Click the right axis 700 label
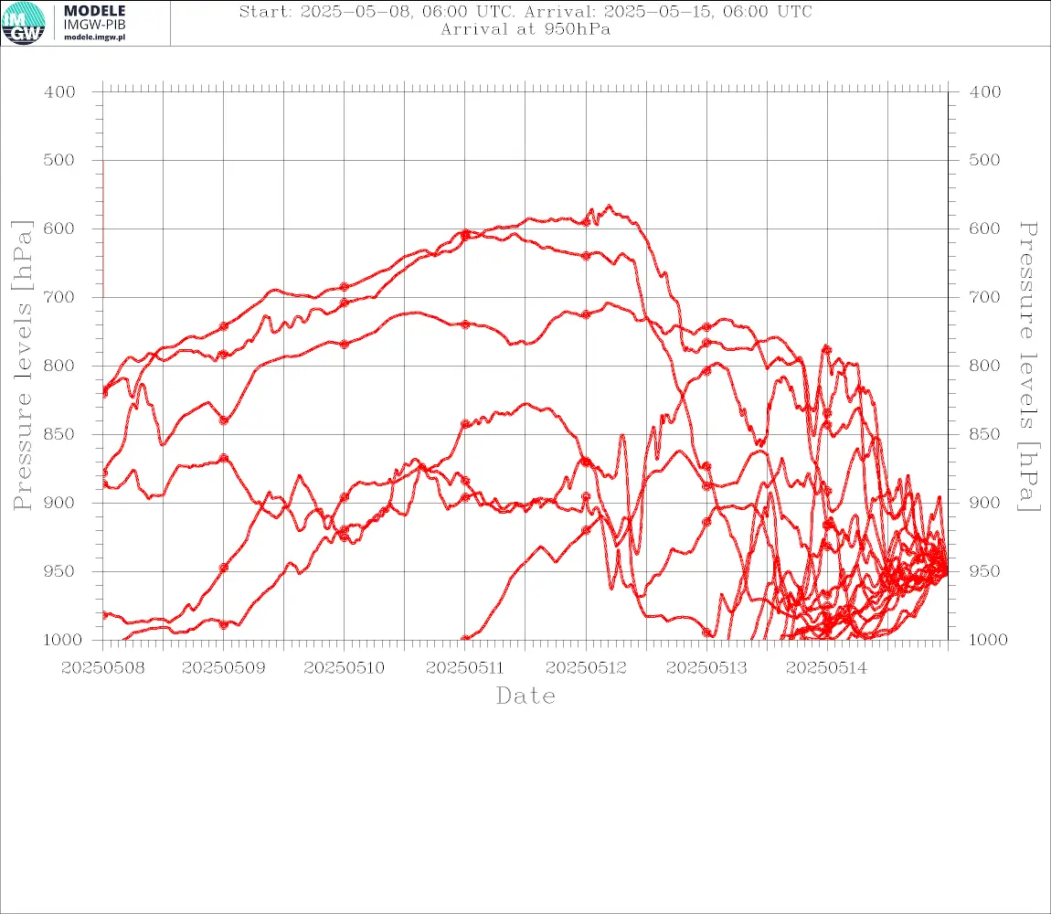This screenshot has width=1051, height=914. click(985, 297)
